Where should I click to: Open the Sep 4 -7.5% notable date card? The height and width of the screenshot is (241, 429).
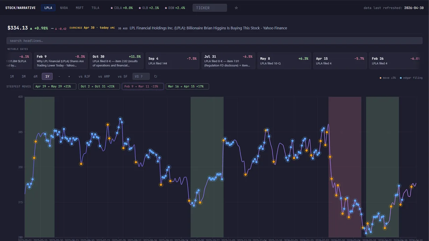coord(173,61)
